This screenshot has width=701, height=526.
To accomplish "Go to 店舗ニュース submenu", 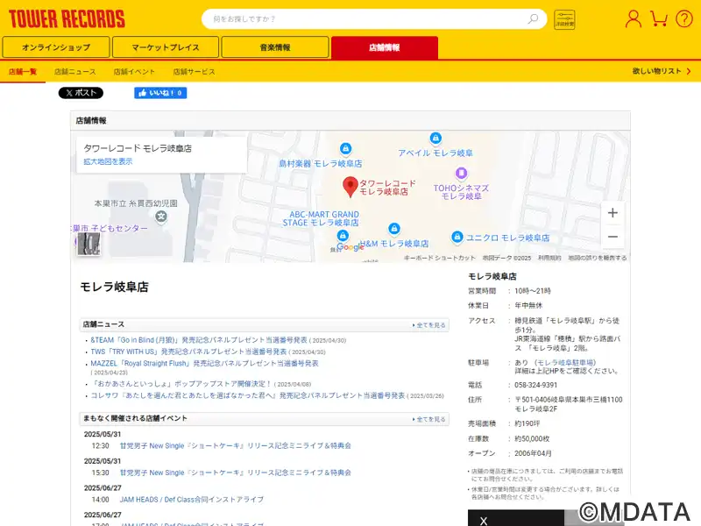I will tap(75, 72).
